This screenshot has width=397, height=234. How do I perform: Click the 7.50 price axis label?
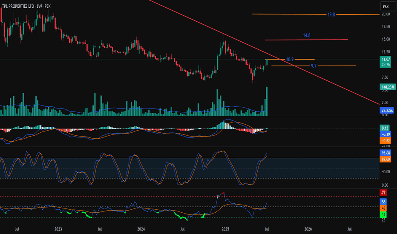[x=385, y=77]
